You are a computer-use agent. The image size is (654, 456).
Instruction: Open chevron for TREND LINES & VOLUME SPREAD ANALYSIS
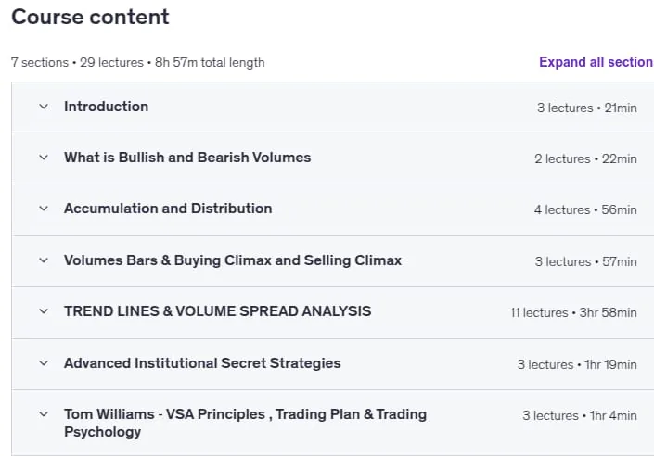click(x=44, y=311)
